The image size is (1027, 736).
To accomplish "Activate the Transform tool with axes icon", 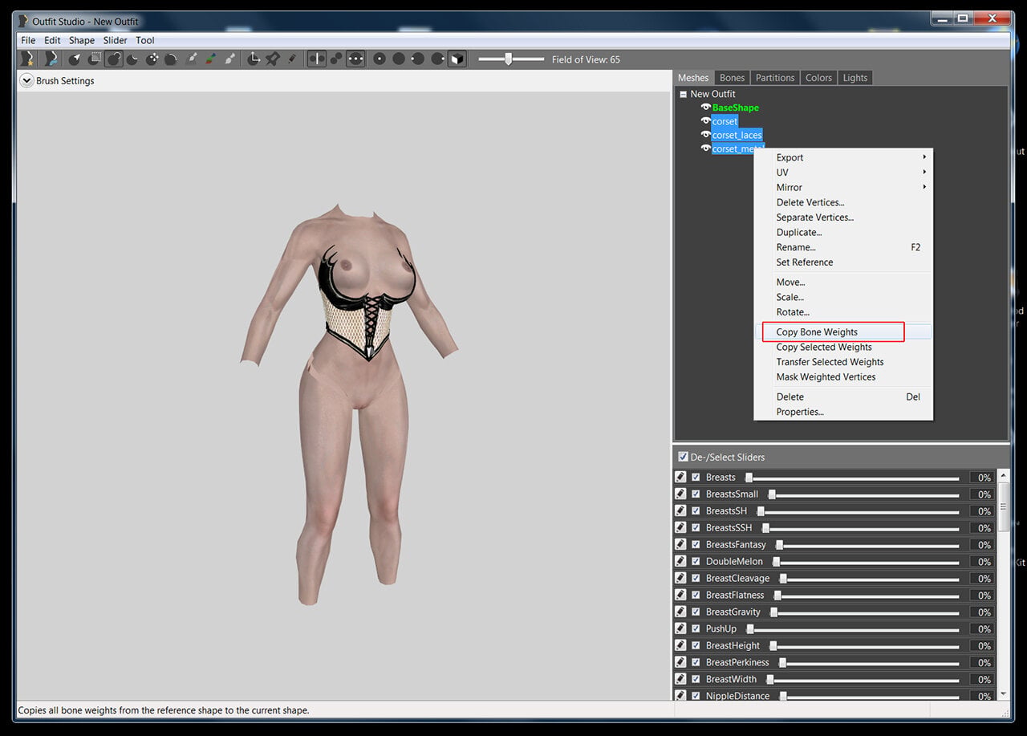I will click(x=254, y=59).
